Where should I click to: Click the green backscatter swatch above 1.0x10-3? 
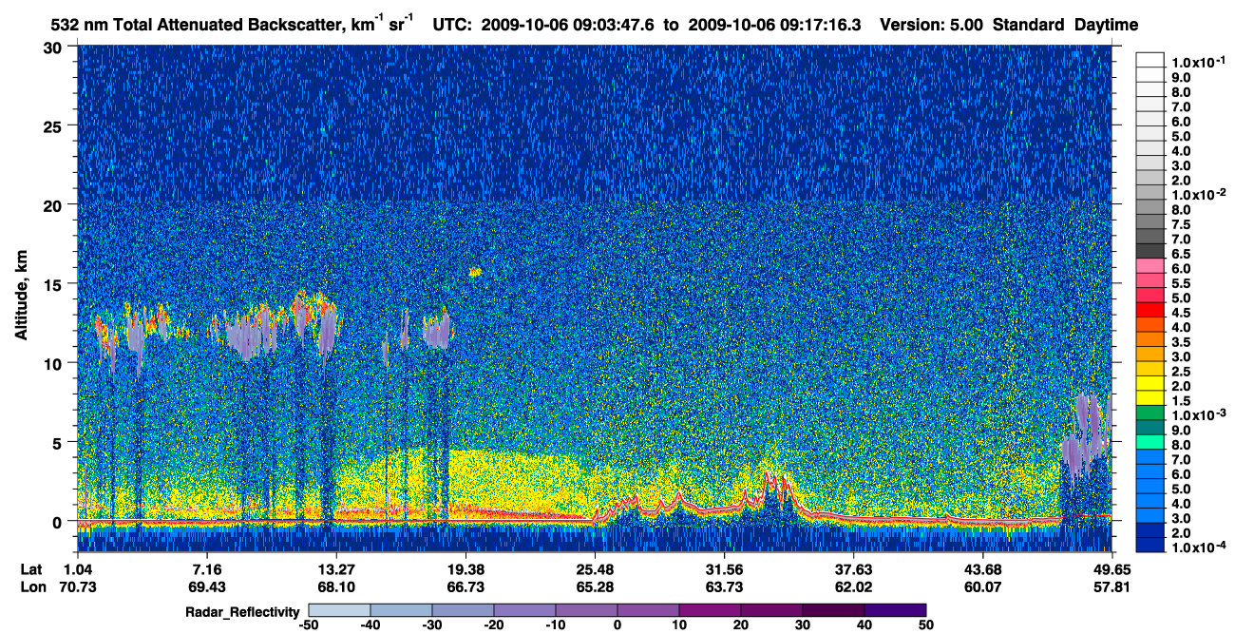coord(1149,413)
